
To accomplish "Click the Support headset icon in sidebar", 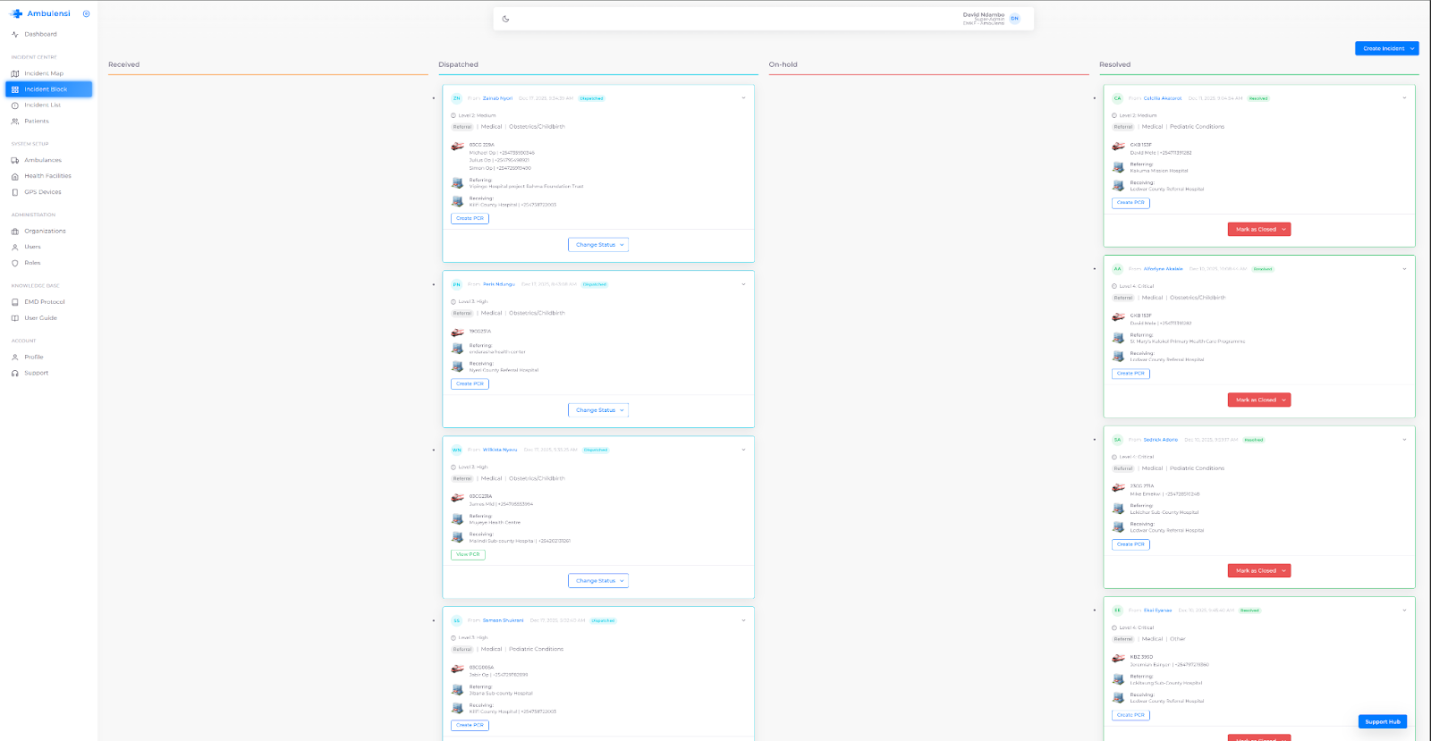I will tap(15, 374).
